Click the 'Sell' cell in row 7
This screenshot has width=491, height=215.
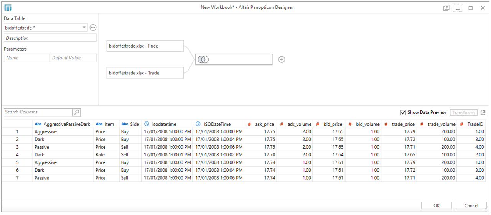tap(130, 178)
